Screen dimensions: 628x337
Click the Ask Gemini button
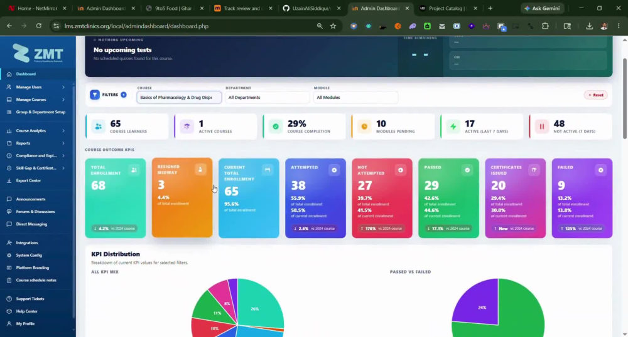pos(543,8)
